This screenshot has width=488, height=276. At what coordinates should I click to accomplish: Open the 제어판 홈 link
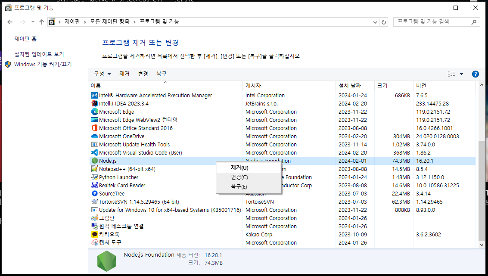(25, 39)
